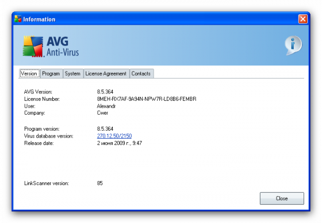Click the LinkScanner version label
Viewport: 322px width, 223px height.
pos(47,183)
